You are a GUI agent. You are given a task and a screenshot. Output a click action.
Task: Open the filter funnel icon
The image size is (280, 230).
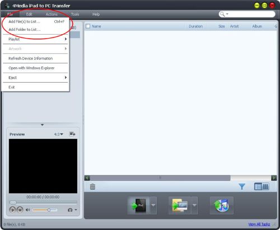click(242, 186)
